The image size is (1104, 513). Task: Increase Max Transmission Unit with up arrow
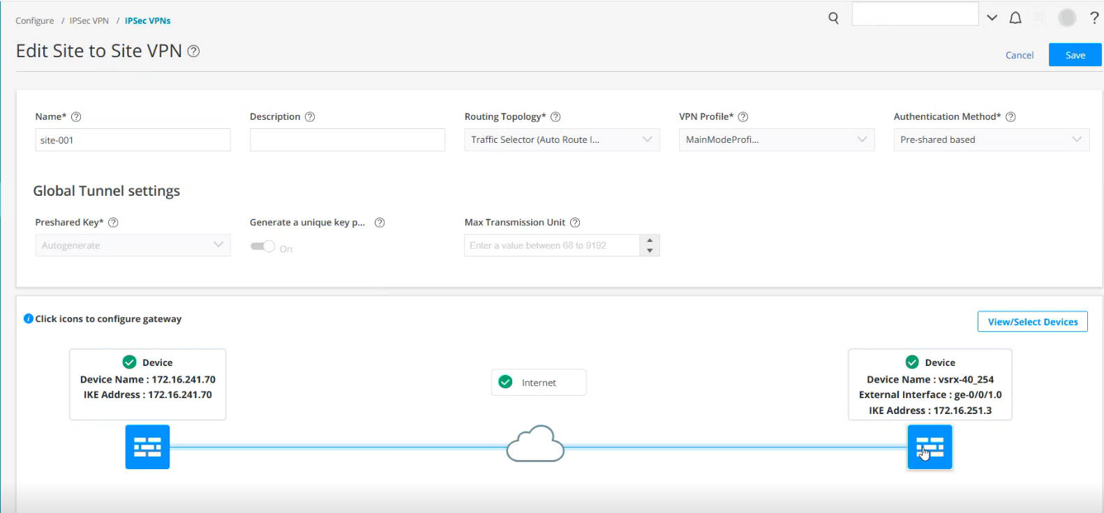point(650,240)
